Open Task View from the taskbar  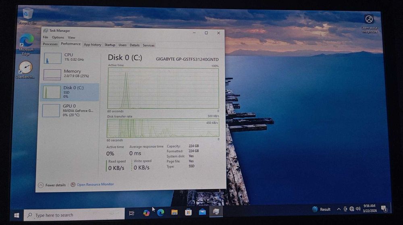point(132,213)
